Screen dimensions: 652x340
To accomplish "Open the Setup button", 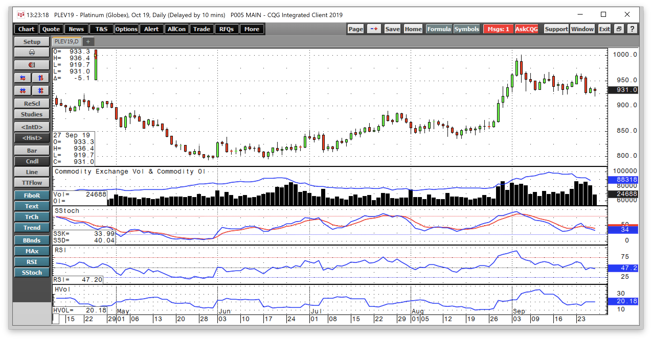I will pyautogui.click(x=32, y=42).
